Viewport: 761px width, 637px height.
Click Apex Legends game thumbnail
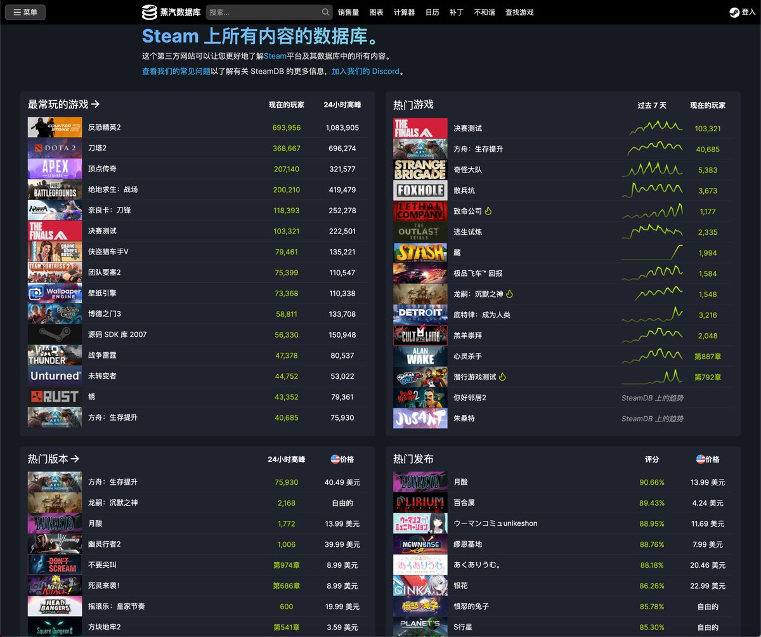[x=55, y=169]
